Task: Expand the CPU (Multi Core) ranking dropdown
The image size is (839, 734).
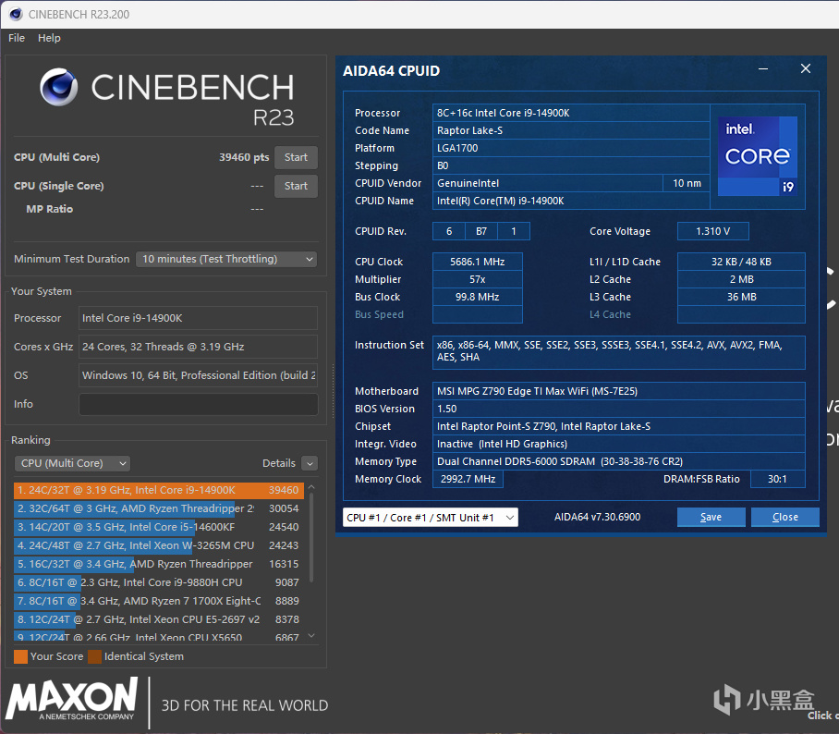Action: (72, 463)
